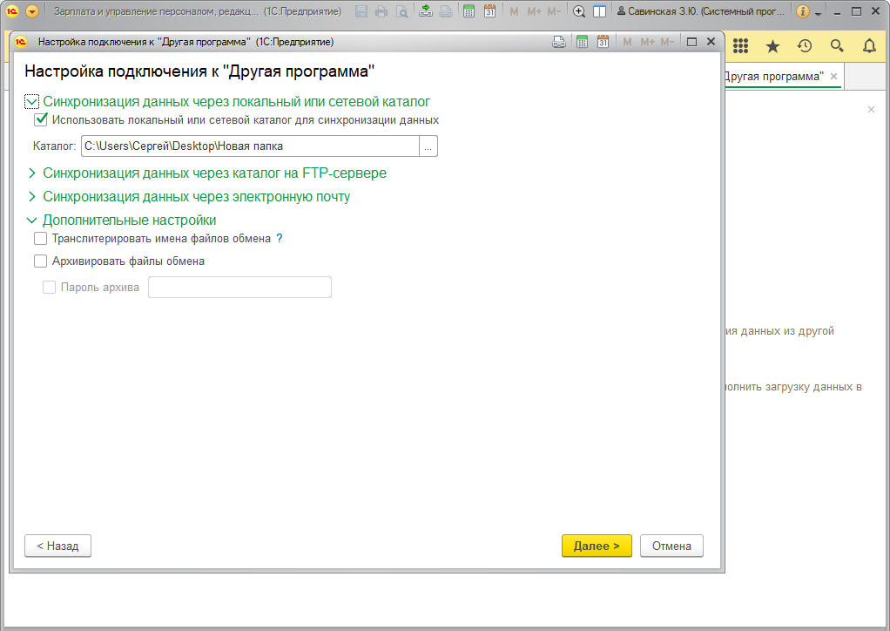Switch to the "Другая программа" tab
This screenshot has width=890, height=631.
click(773, 77)
